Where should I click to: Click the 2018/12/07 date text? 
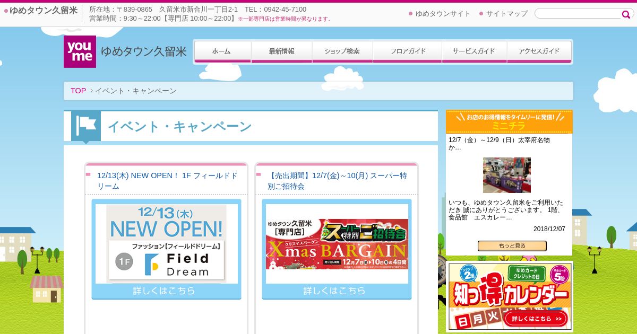[x=549, y=229]
